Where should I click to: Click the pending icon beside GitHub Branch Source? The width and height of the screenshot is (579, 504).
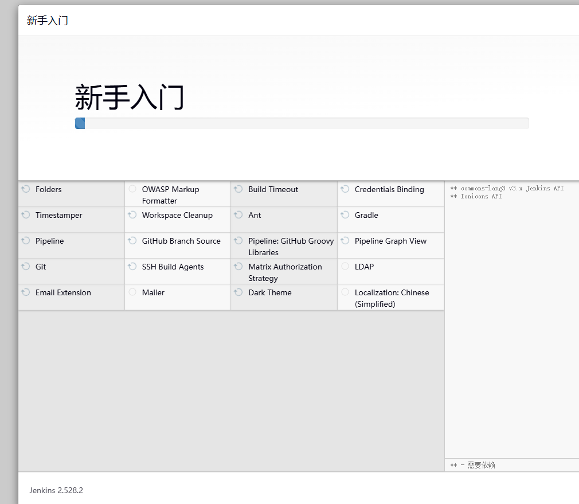(132, 241)
